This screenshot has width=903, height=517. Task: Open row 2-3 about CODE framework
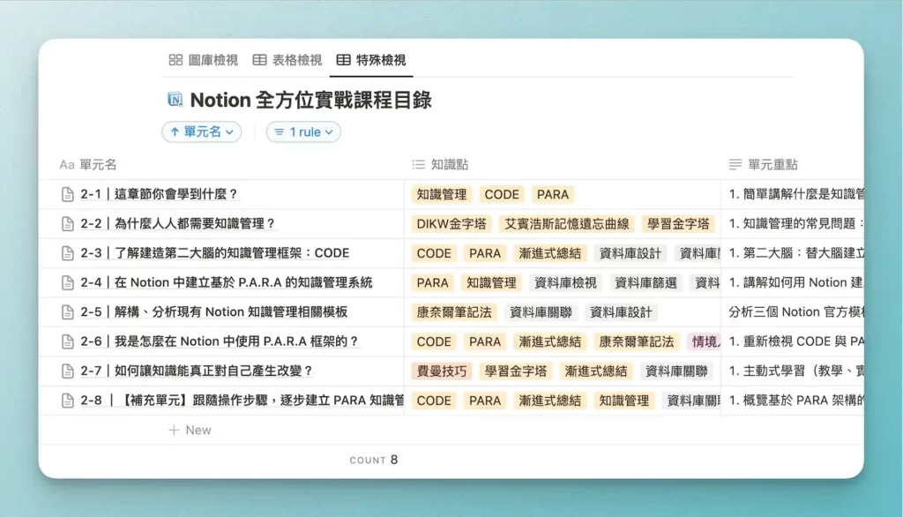[215, 253]
